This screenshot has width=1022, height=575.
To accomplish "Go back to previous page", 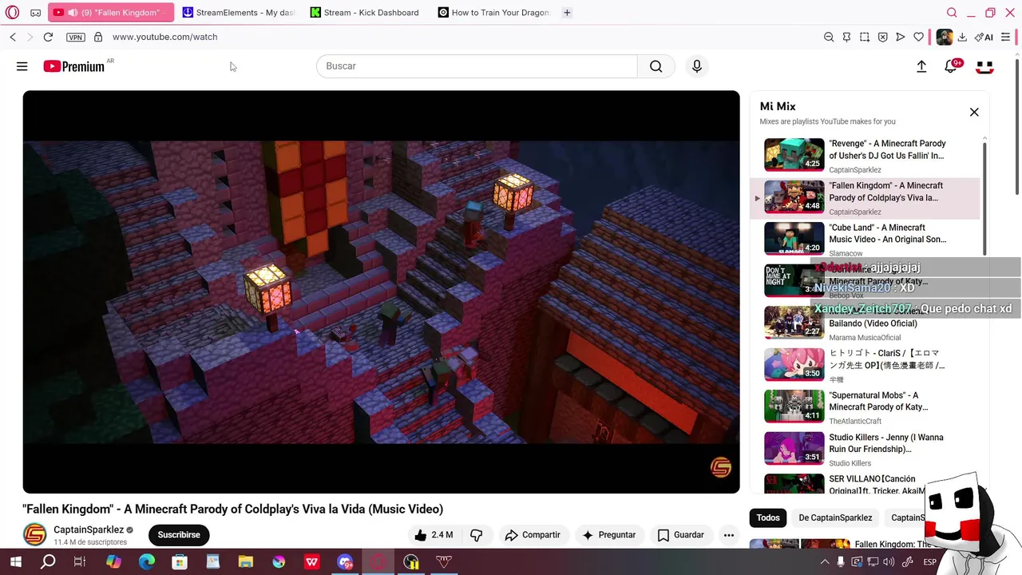I will pyautogui.click(x=13, y=37).
